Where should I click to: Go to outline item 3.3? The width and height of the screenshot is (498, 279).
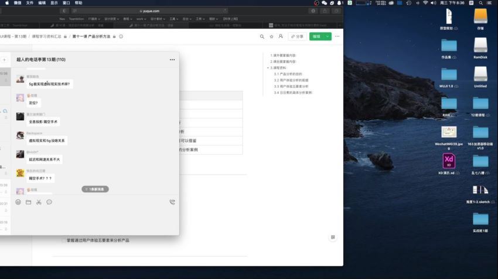point(291,86)
